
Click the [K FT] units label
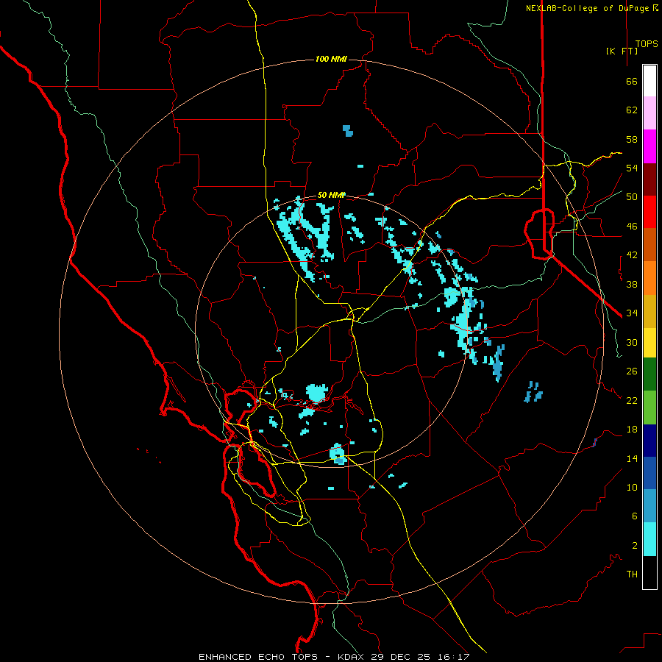tap(622, 51)
